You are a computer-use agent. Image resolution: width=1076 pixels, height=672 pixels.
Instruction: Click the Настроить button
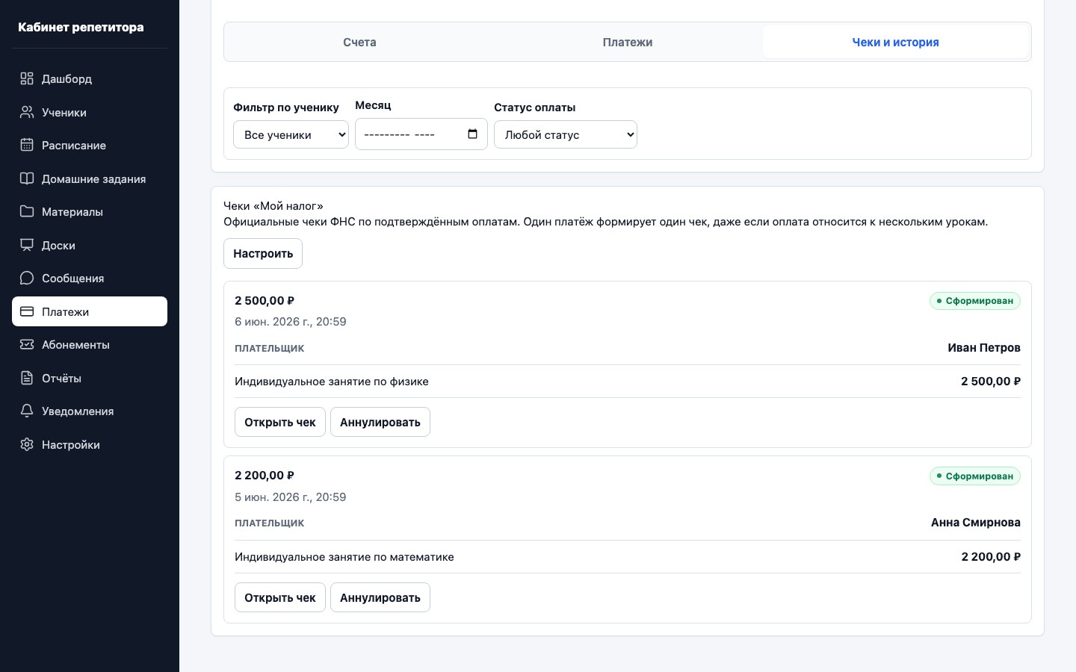pos(263,253)
